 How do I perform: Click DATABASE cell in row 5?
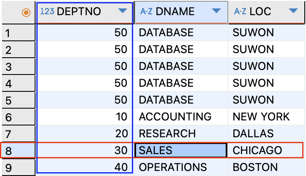click(x=181, y=100)
